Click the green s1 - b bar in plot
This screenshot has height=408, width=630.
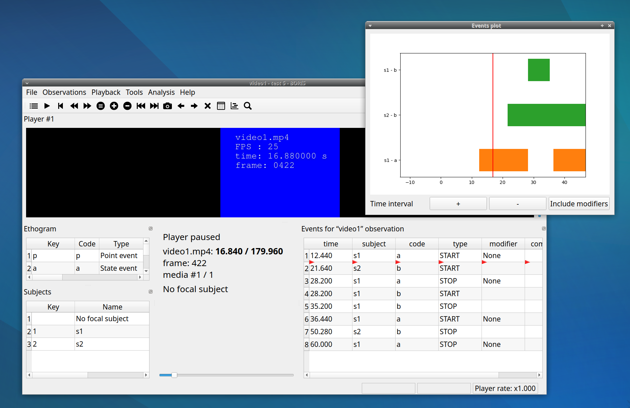539,70
